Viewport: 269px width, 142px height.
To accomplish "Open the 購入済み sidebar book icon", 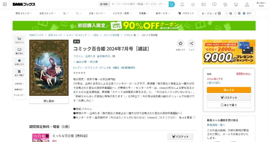I will 20,51.
